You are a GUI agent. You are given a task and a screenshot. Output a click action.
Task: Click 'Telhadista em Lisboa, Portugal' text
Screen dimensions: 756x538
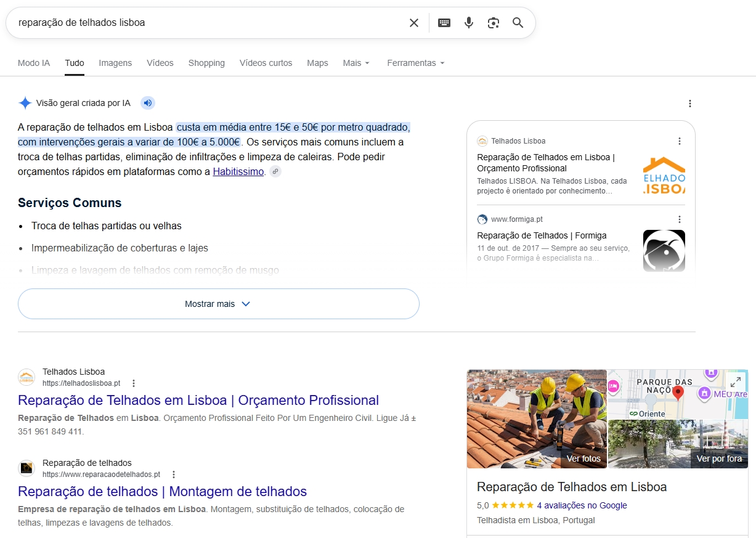click(x=536, y=520)
